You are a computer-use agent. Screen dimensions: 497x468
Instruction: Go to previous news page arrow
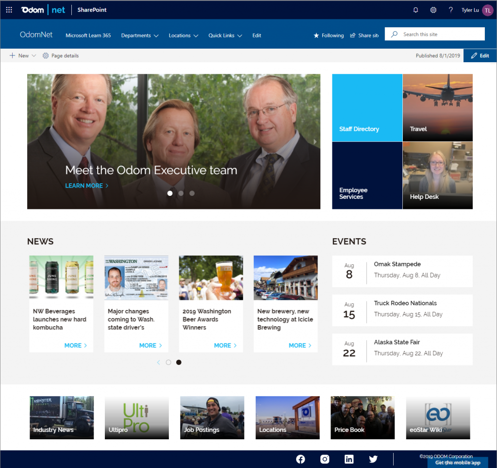(x=159, y=363)
